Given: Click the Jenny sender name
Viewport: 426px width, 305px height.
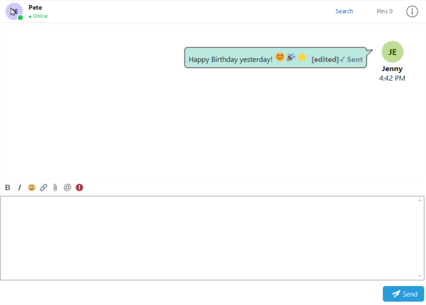Looking at the screenshot, I should (392, 69).
